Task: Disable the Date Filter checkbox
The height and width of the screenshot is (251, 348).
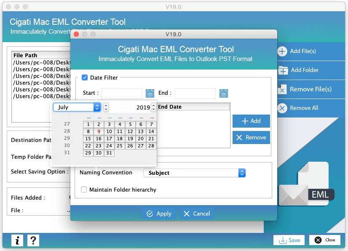Action: [85, 77]
